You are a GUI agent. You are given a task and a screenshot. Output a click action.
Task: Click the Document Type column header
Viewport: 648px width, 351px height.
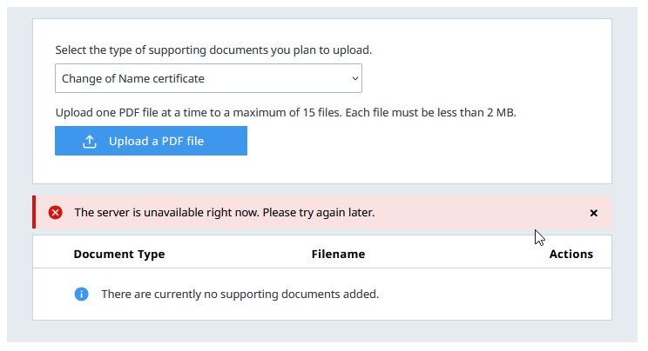click(x=119, y=255)
